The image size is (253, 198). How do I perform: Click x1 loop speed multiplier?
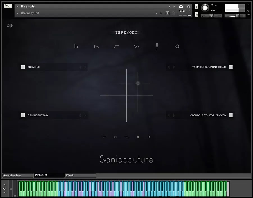tap(115, 137)
